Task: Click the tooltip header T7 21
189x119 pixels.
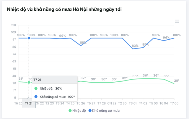Action: point(55,80)
